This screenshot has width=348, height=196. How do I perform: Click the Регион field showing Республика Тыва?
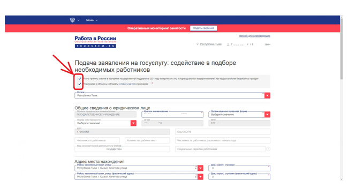point(170,95)
